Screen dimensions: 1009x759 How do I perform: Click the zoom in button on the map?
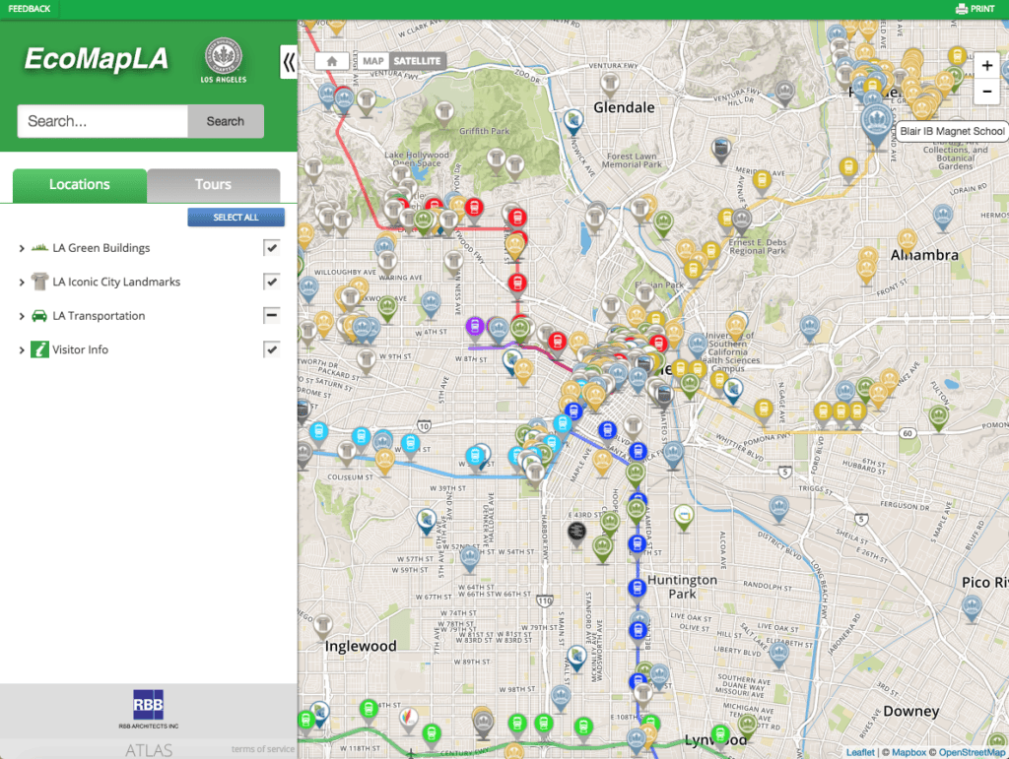pyautogui.click(x=986, y=65)
